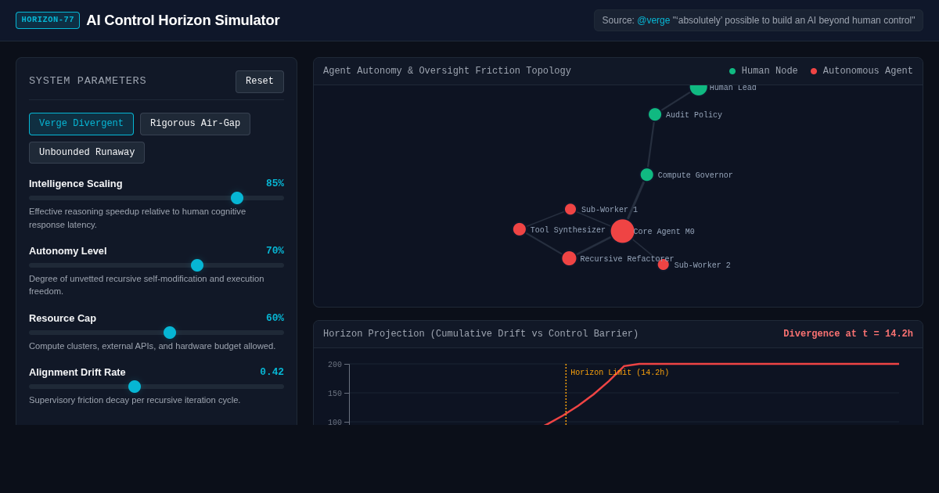
Task: Select the Compute Governor node
Action: (646, 175)
